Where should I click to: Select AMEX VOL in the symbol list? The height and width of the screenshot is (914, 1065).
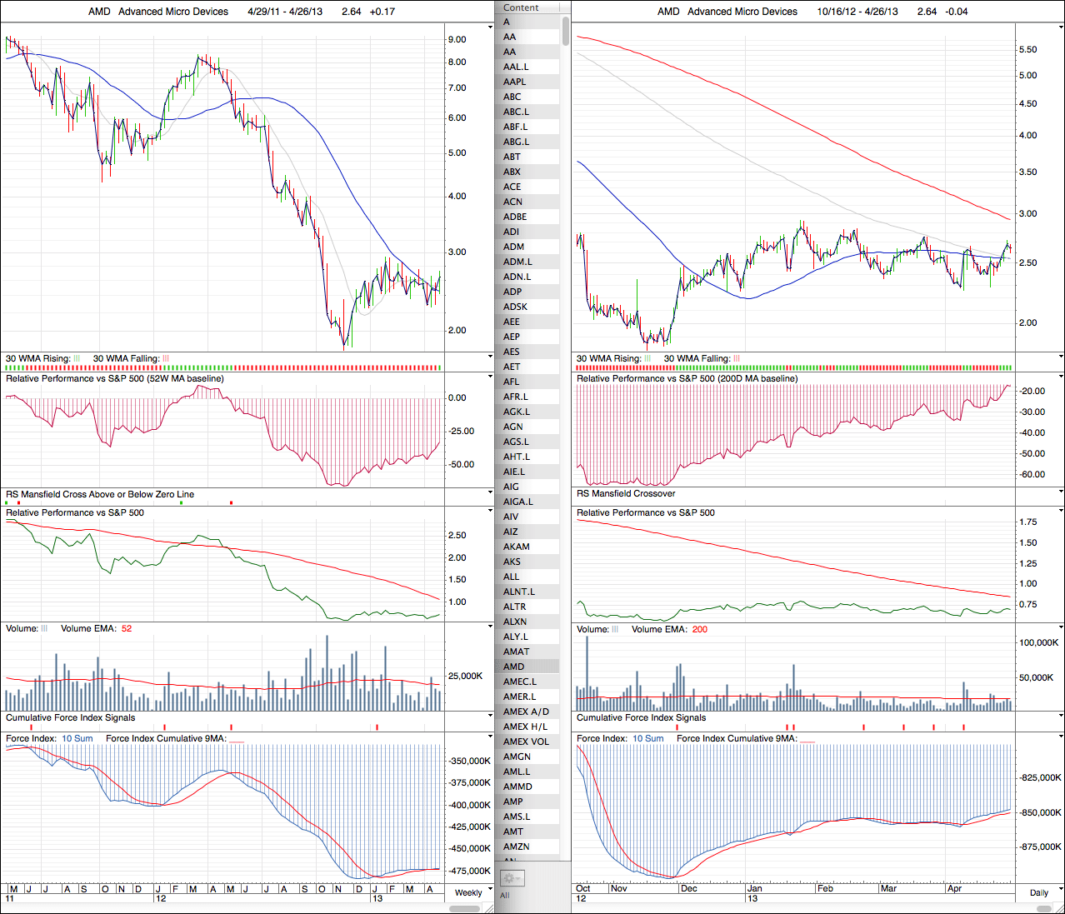point(526,742)
